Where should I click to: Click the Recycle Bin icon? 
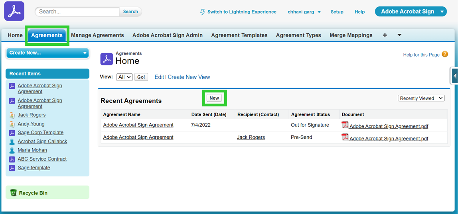(13, 193)
